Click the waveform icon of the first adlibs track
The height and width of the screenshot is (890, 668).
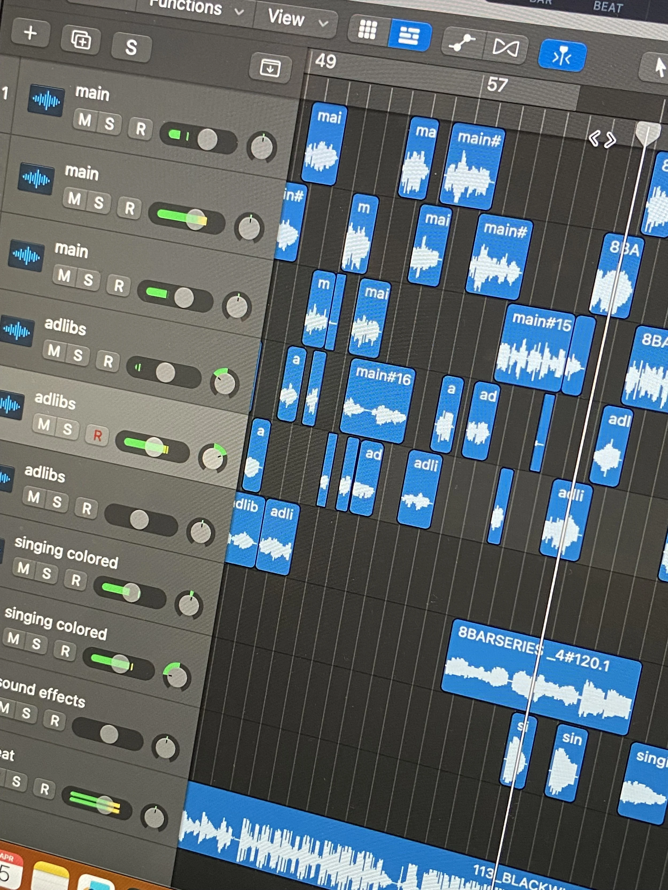[x=17, y=331]
